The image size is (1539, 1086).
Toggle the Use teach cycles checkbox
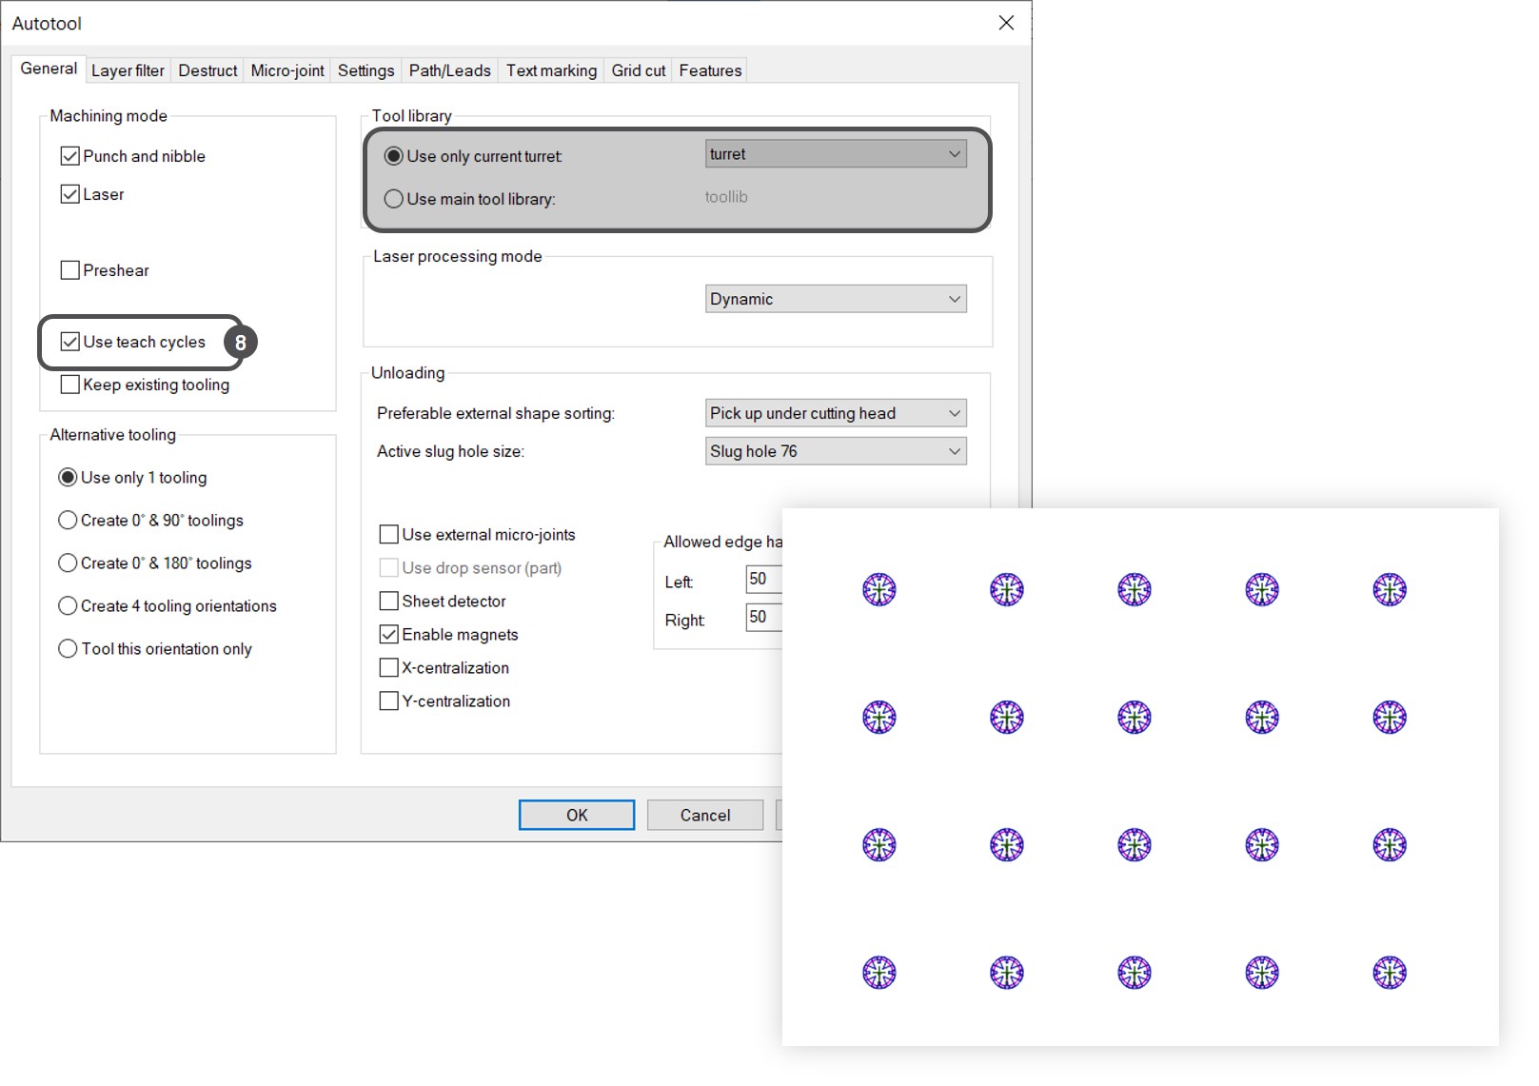point(70,342)
